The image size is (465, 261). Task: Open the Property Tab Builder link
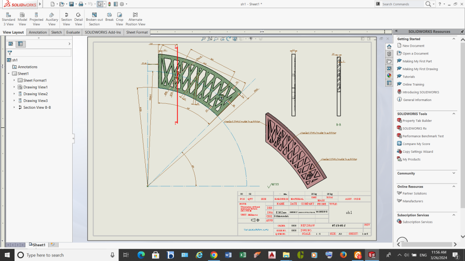tap(417, 121)
